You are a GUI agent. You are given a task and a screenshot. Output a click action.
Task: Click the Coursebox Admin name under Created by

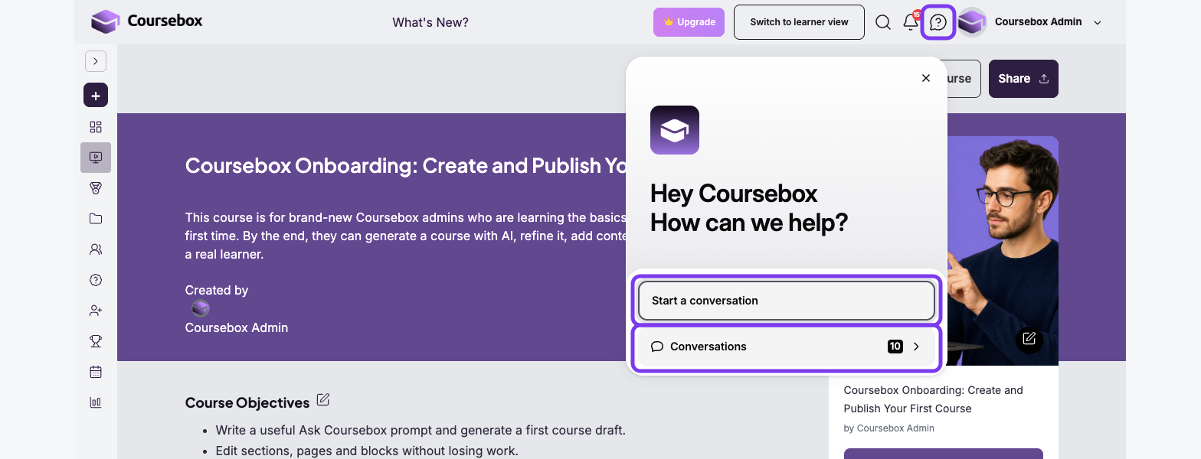[x=237, y=327]
